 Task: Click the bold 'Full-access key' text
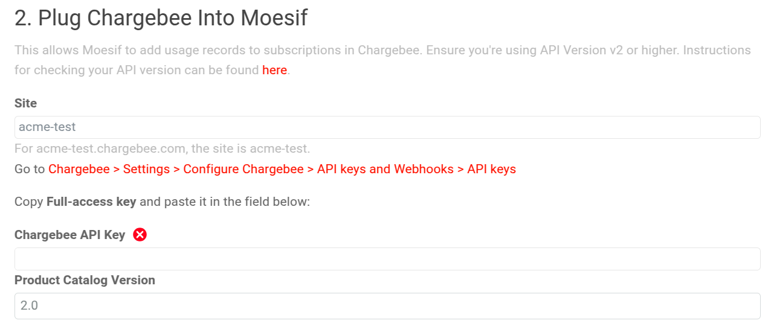click(x=91, y=202)
